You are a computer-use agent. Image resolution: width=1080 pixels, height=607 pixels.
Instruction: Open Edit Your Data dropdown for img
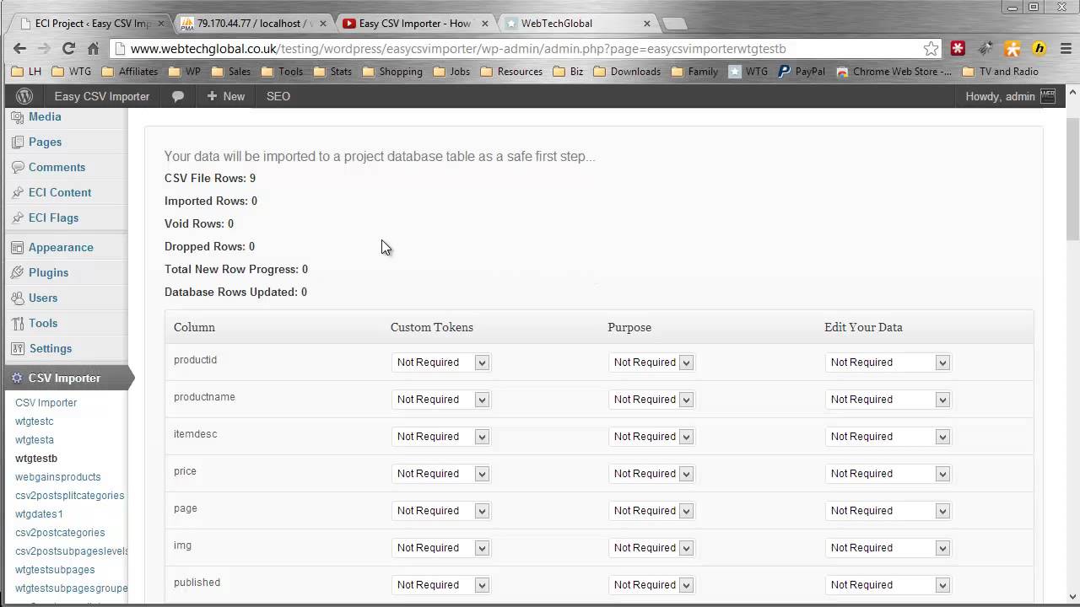click(888, 548)
